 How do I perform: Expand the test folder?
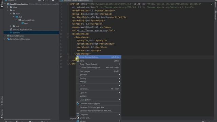click(11, 26)
